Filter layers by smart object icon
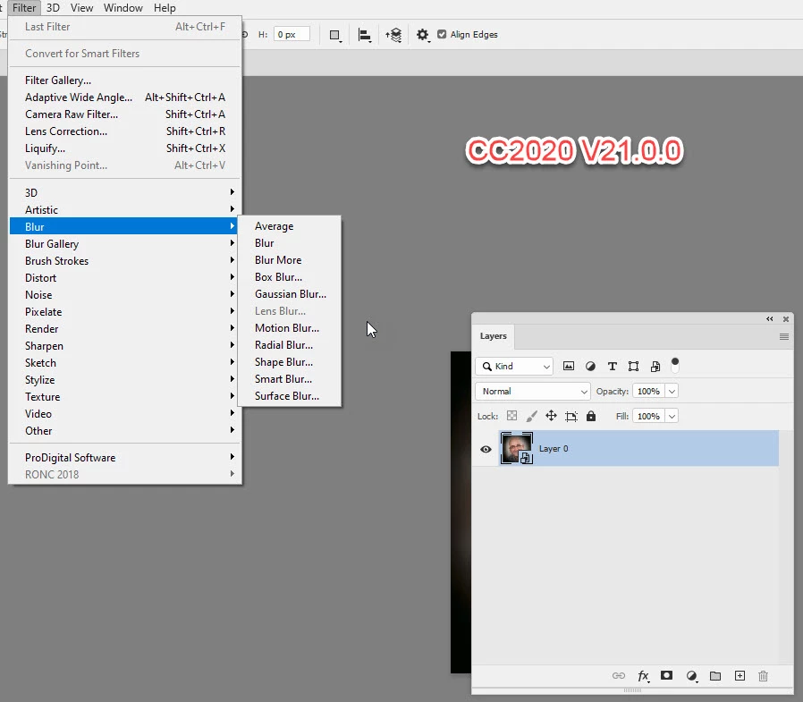This screenshot has height=702, width=803. [655, 366]
